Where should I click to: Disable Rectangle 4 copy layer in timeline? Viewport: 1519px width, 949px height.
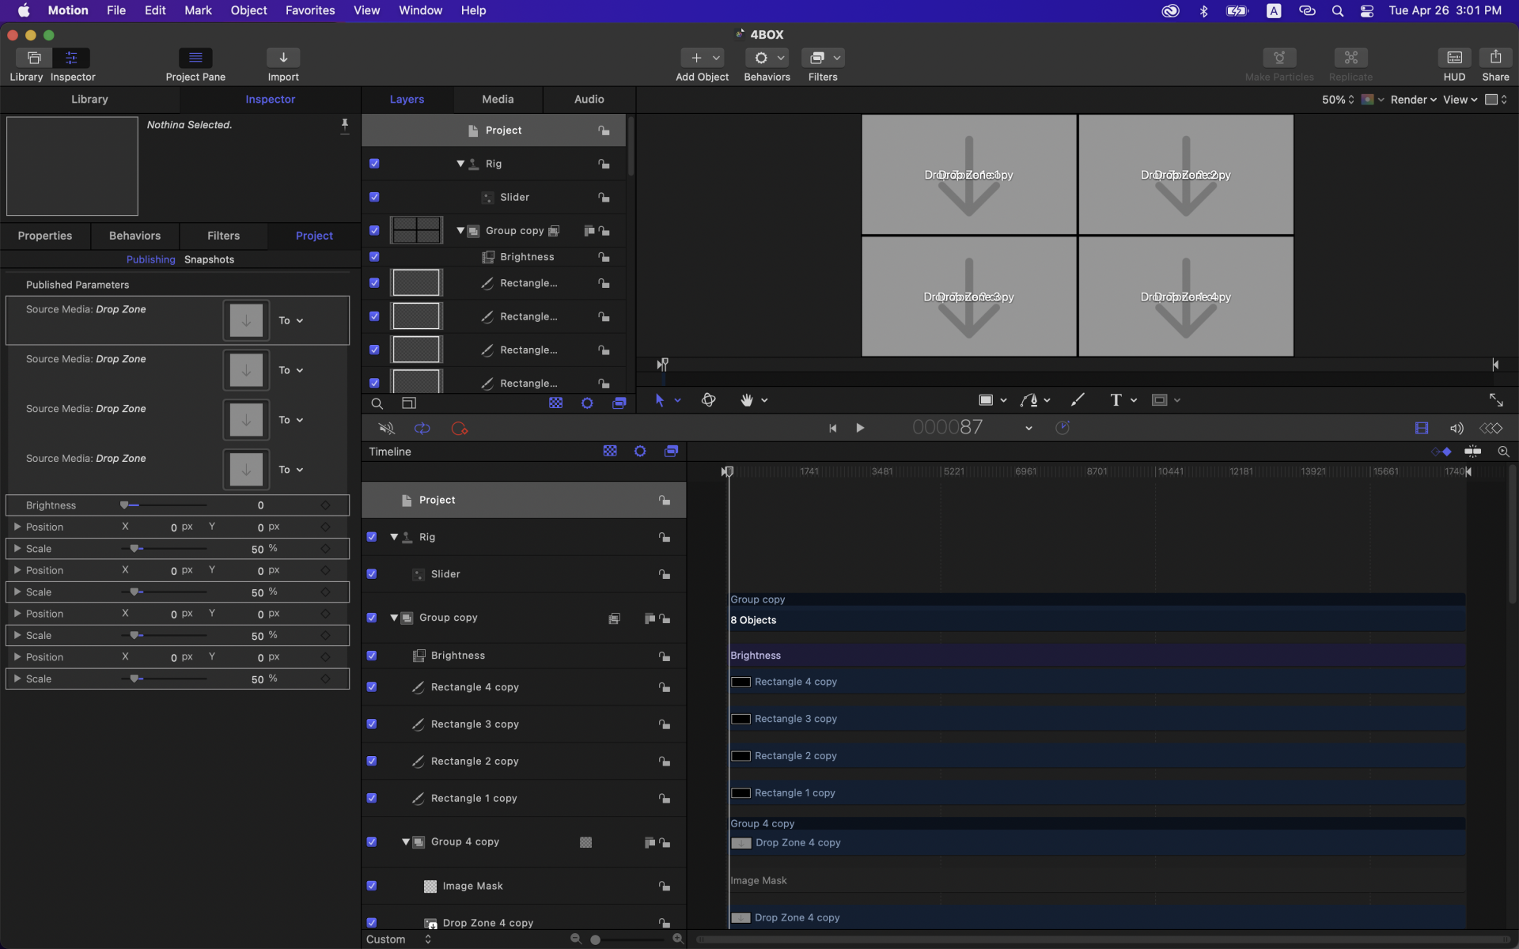pyautogui.click(x=372, y=687)
